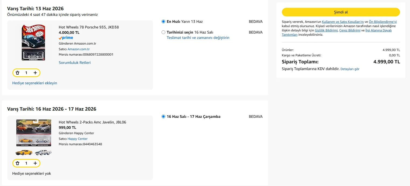Open seller Happy Center link
The image size is (410, 186).
pos(78,139)
